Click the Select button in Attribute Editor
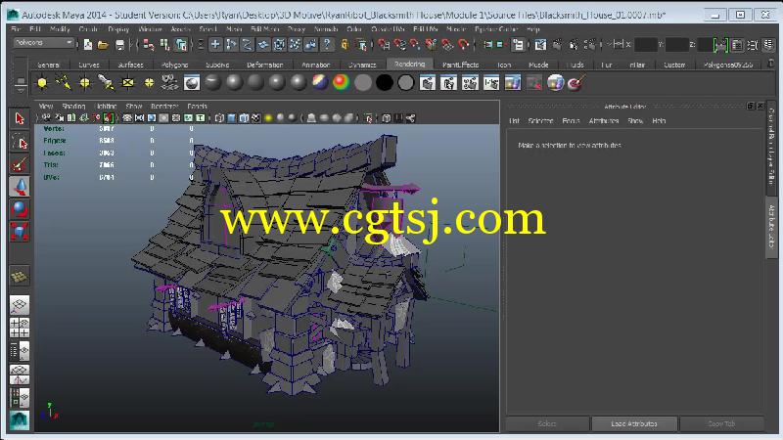The height and width of the screenshot is (440, 783). (x=547, y=423)
